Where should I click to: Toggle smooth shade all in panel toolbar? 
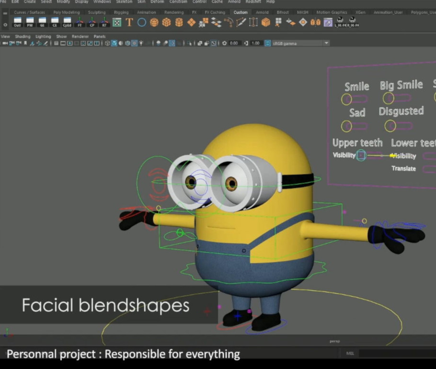[x=114, y=43]
